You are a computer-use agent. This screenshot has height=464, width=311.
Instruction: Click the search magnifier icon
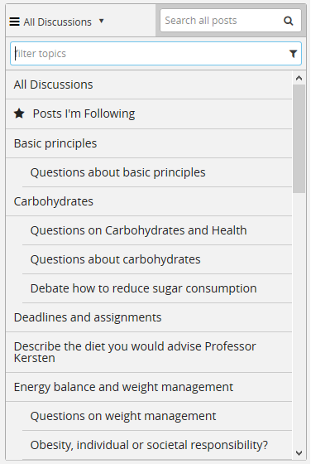[x=289, y=21]
